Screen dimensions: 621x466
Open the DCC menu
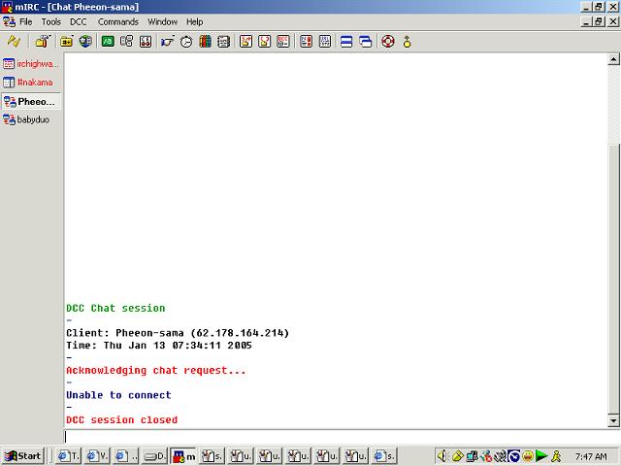click(x=79, y=21)
